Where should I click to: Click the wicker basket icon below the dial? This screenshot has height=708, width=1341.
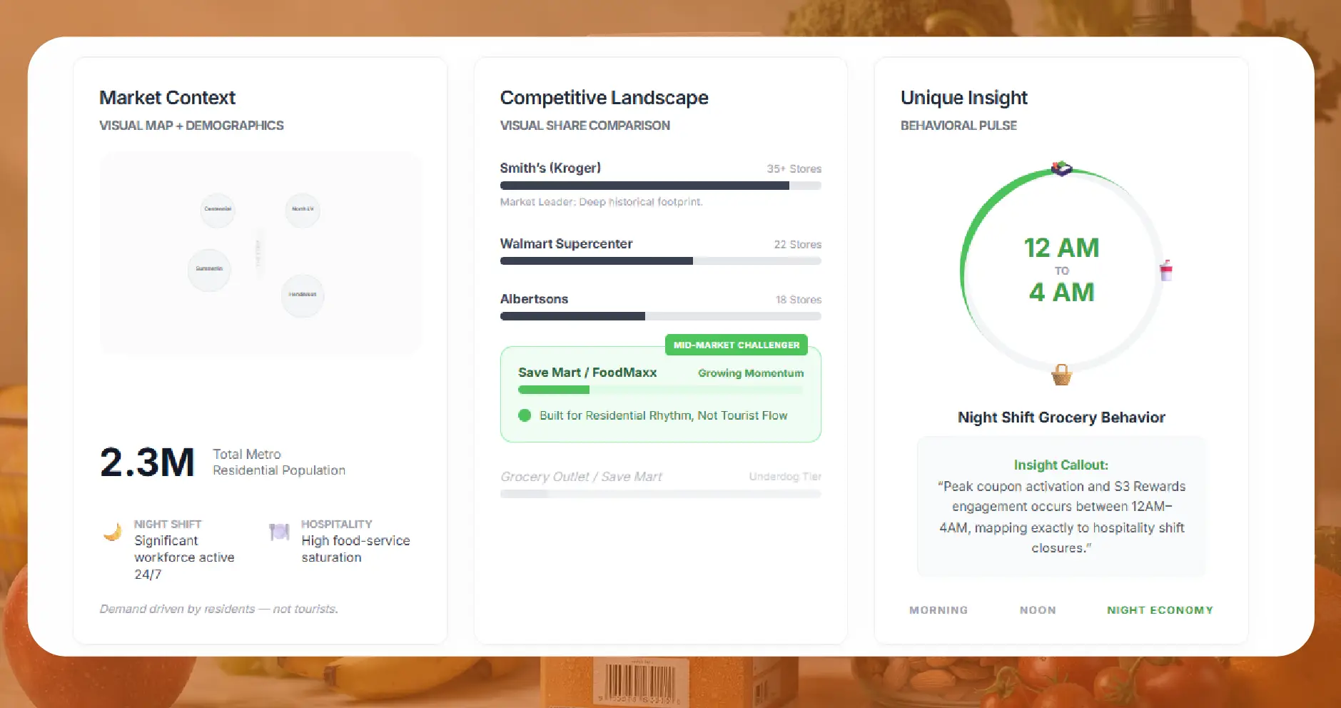point(1061,375)
